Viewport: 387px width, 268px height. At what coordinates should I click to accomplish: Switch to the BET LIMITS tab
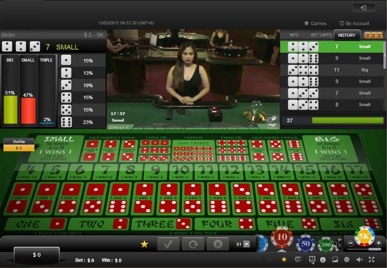(x=321, y=35)
